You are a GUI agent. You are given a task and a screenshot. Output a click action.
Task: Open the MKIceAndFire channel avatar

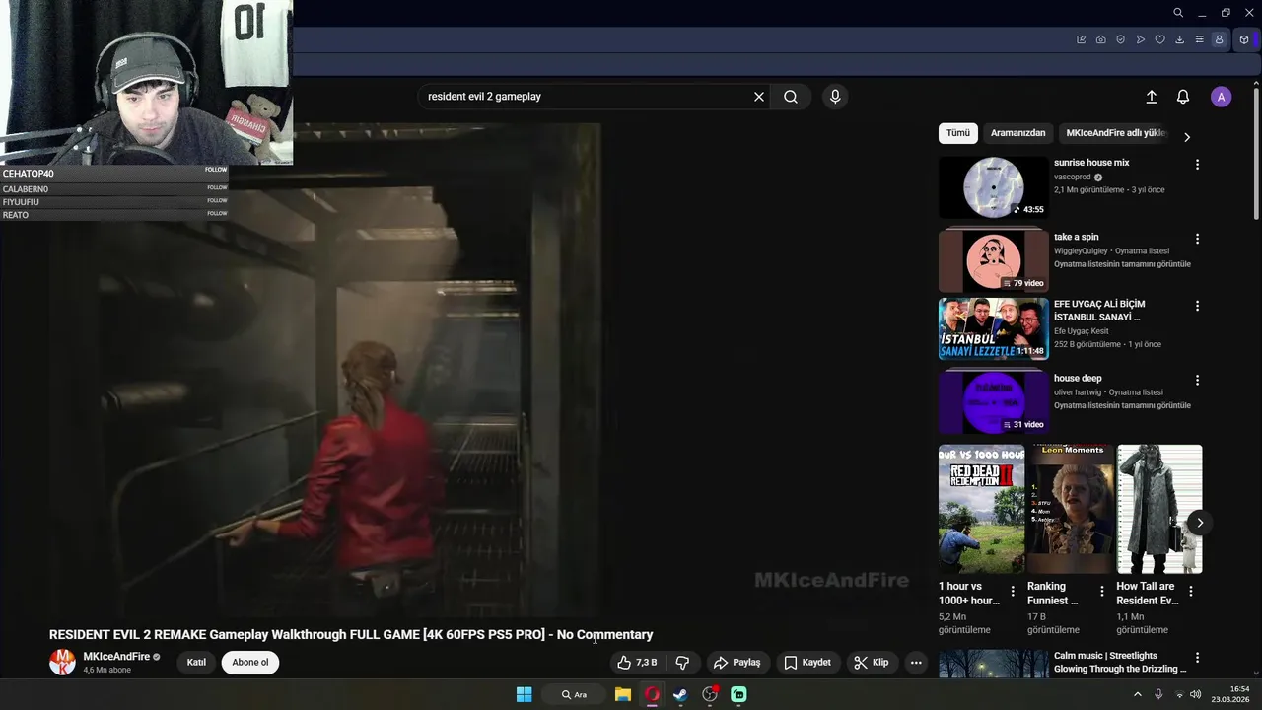[x=62, y=662]
